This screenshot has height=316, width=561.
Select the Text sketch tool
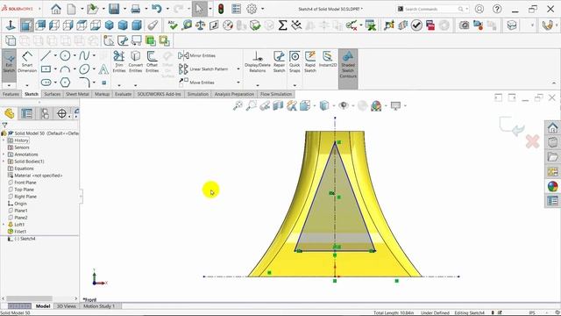pyautogui.click(x=103, y=68)
